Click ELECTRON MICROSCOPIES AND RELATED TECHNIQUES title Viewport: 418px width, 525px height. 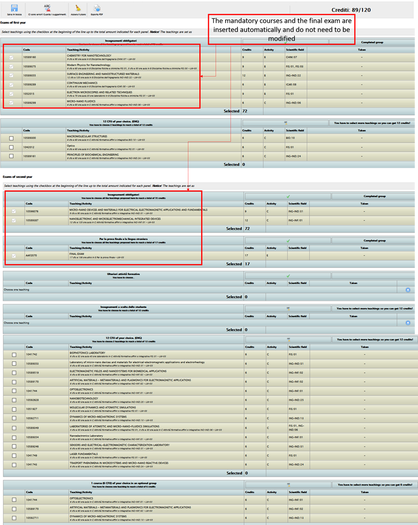(x=99, y=92)
